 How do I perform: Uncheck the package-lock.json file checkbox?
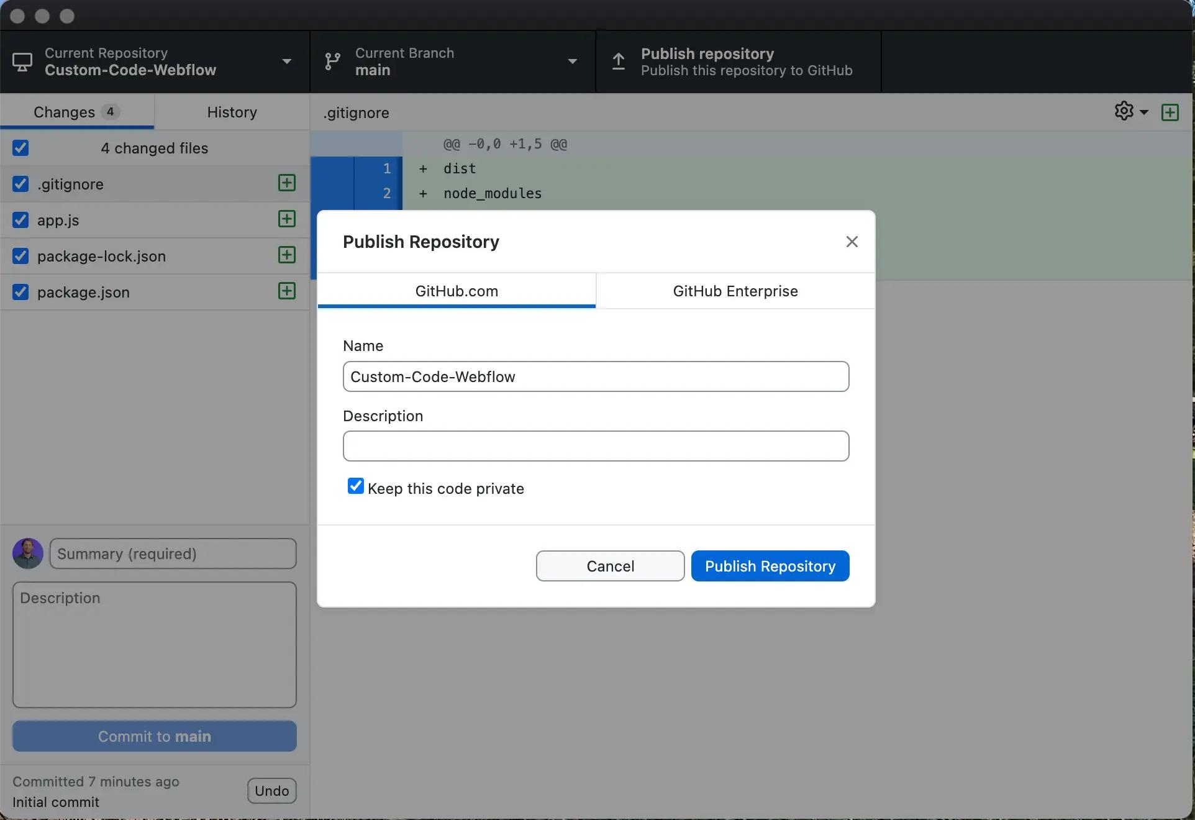pyautogui.click(x=20, y=256)
